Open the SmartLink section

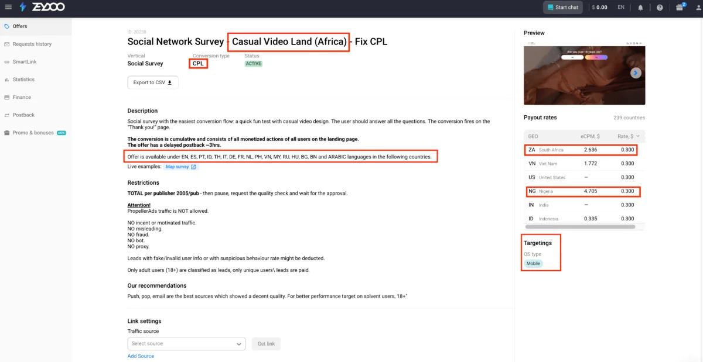coord(8,61)
